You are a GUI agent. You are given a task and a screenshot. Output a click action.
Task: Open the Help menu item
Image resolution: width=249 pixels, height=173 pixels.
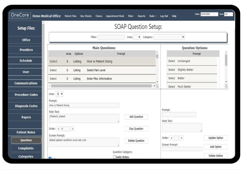(174, 16)
